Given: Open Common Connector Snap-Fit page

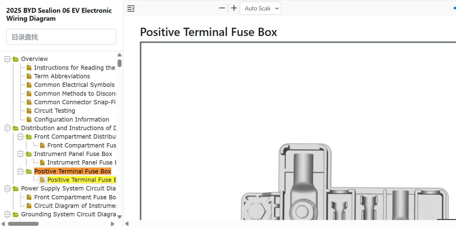Looking at the screenshot, I should (x=75, y=102).
